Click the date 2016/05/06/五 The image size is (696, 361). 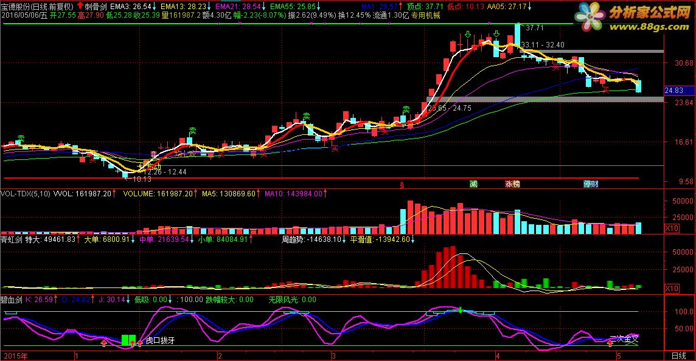click(24, 16)
